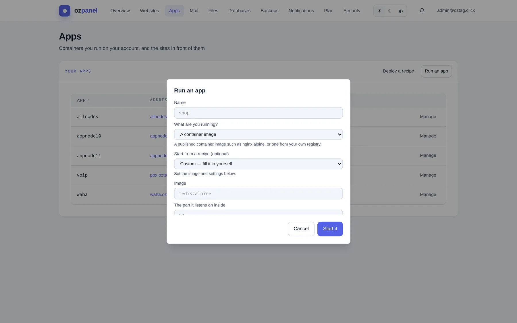Viewport: 517px width, 323px height.
Task: Open the admin@oztag.click account menu
Action: click(x=456, y=10)
